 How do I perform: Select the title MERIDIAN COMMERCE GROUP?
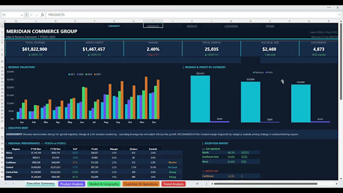[x=41, y=31]
